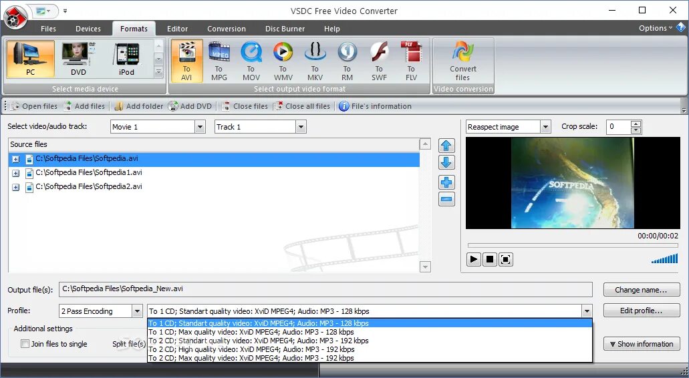Click the Output file(s) path field
The width and height of the screenshot is (689, 378).
click(325, 289)
